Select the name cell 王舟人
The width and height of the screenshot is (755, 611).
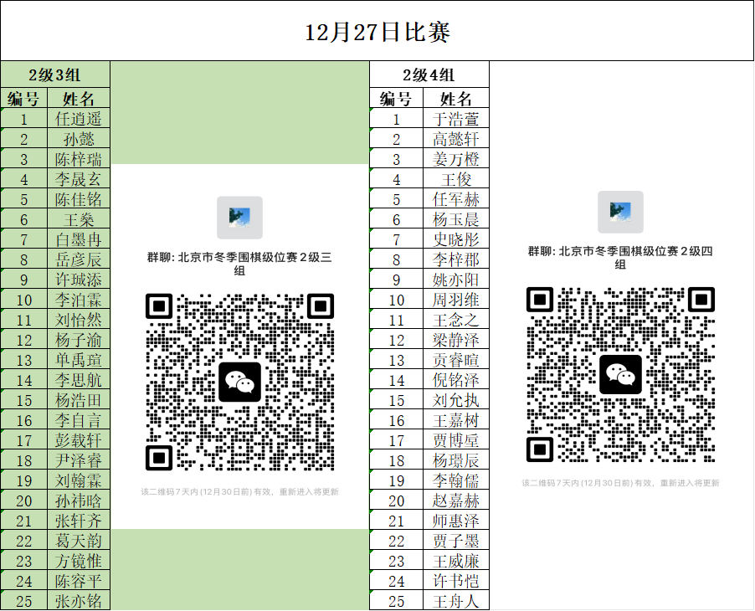(456, 601)
